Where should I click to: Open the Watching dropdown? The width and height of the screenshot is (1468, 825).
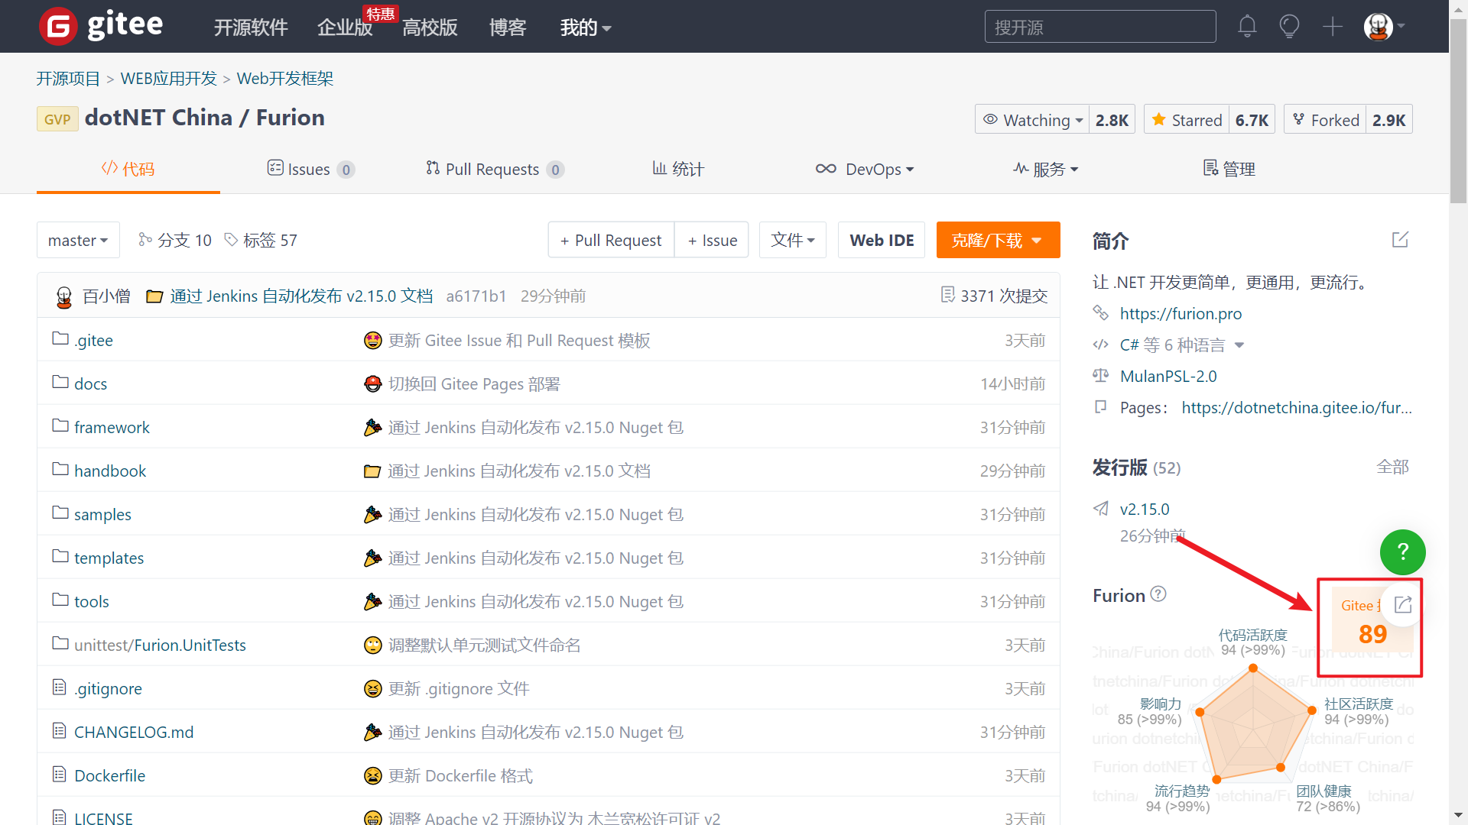point(1032,120)
